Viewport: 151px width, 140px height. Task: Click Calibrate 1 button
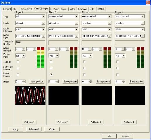(29, 122)
